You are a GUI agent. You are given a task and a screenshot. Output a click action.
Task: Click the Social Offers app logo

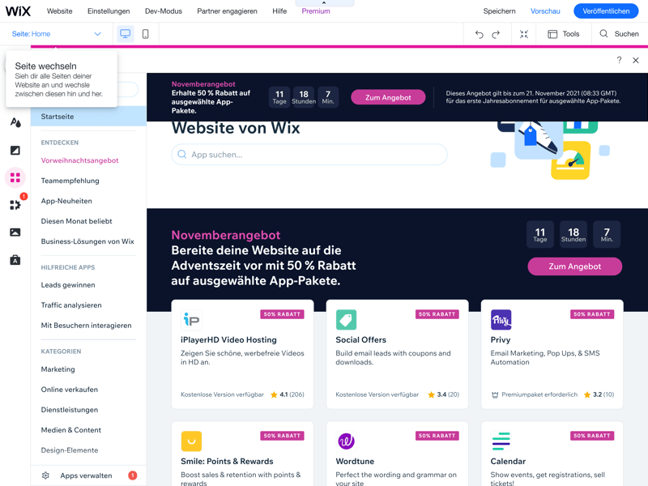click(347, 320)
